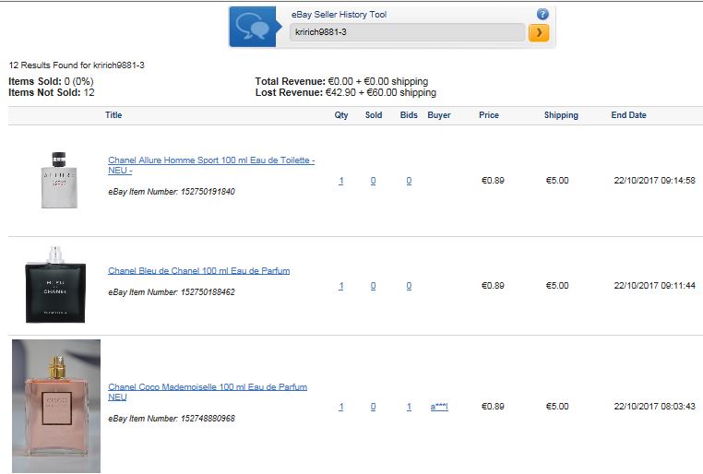Click the Coco Mademoiselle bottle thumbnail
Viewport: 703px width, 474px height.
coord(56,406)
